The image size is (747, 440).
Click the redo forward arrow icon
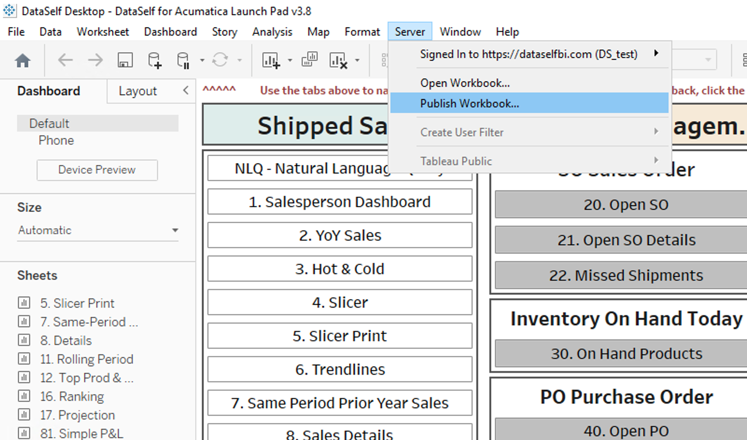coord(95,60)
